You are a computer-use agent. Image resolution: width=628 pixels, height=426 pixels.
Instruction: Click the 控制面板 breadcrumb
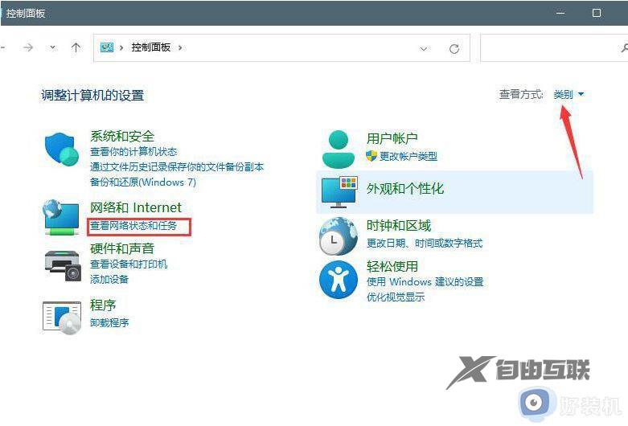point(151,47)
